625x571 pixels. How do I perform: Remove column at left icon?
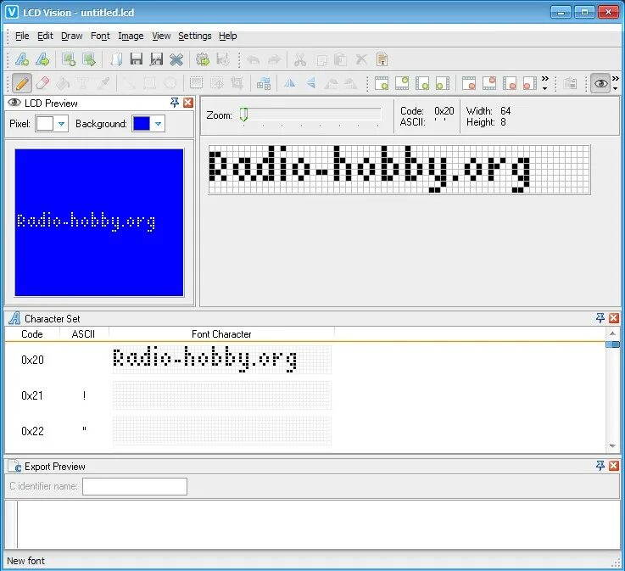(x=510, y=83)
